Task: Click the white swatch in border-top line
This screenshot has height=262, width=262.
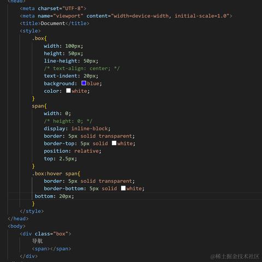Action: [114, 143]
